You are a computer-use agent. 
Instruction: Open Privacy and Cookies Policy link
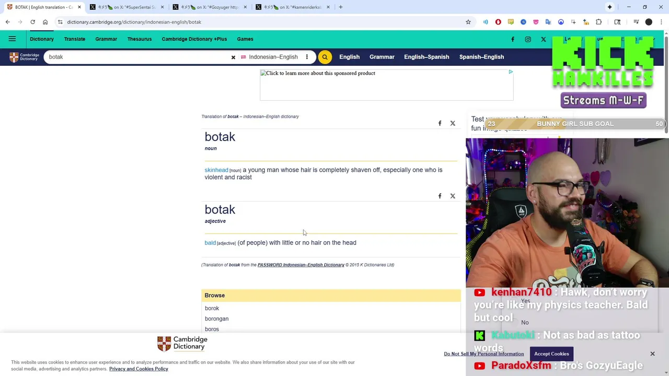(x=139, y=369)
